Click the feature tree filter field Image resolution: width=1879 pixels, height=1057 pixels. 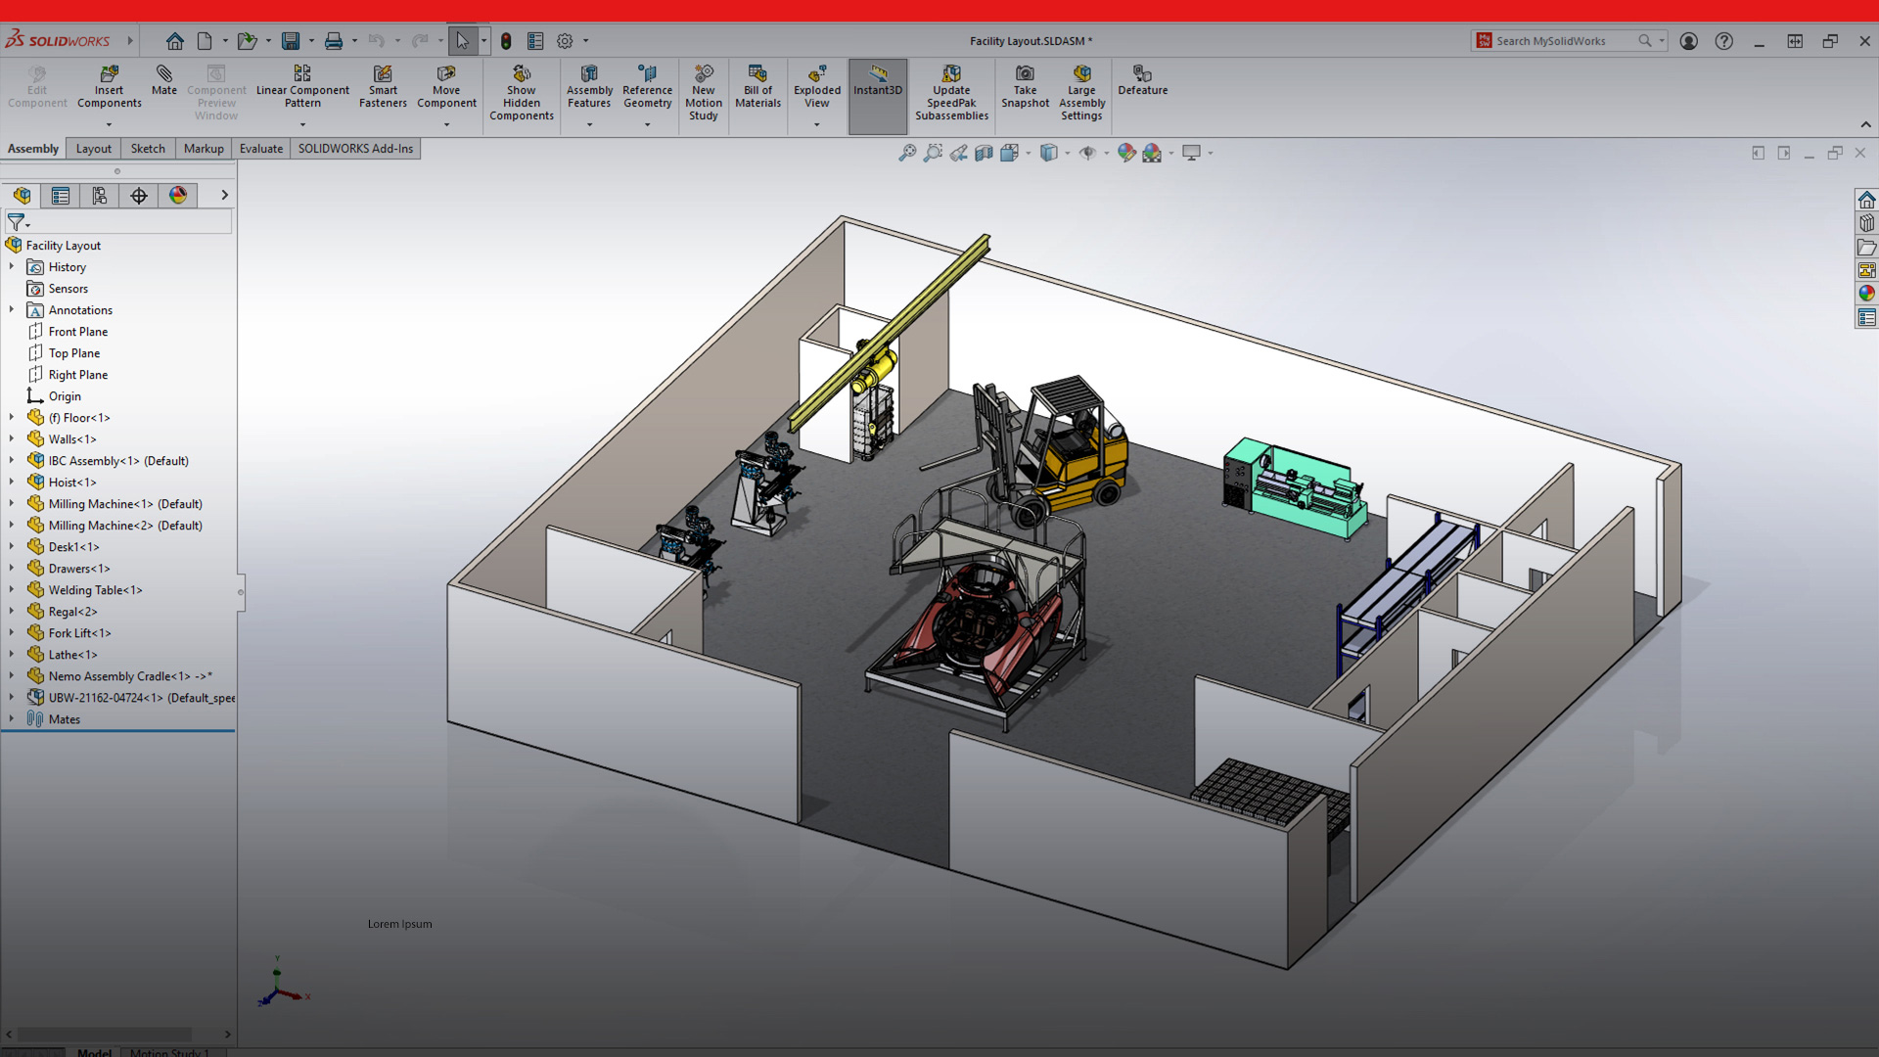pos(117,223)
